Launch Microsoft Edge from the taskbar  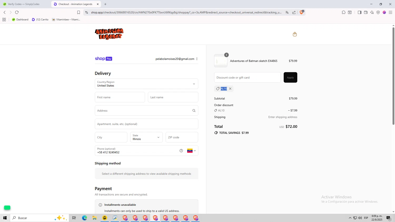point(85,218)
